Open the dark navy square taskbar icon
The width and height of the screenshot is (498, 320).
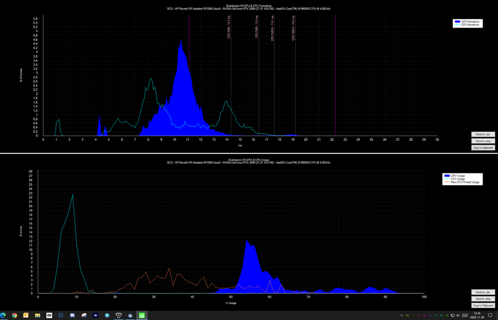(x=96, y=315)
